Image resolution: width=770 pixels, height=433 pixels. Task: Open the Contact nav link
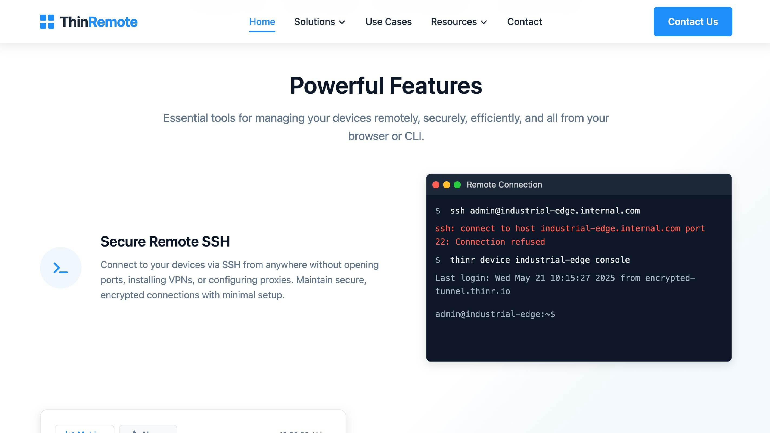(x=525, y=22)
